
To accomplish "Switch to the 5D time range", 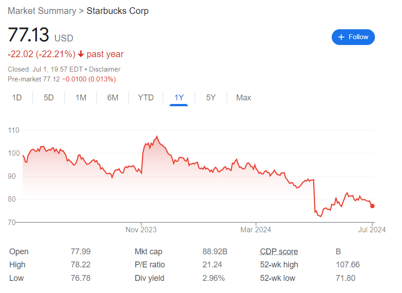I will pos(49,98).
